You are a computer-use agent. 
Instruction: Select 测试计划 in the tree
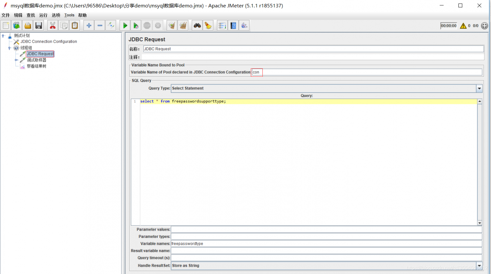click(x=22, y=36)
